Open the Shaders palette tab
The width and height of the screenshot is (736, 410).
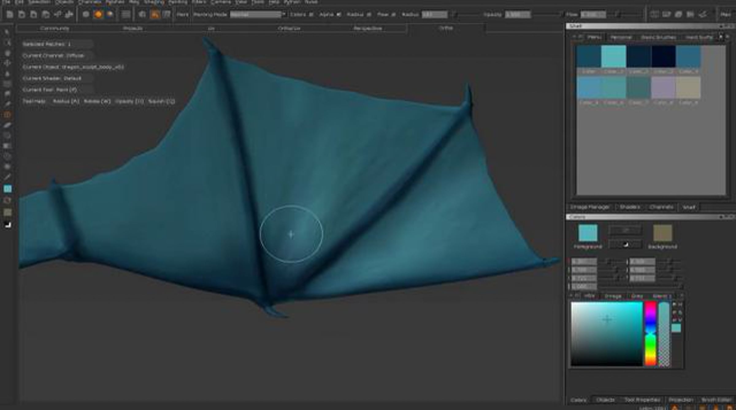point(630,207)
